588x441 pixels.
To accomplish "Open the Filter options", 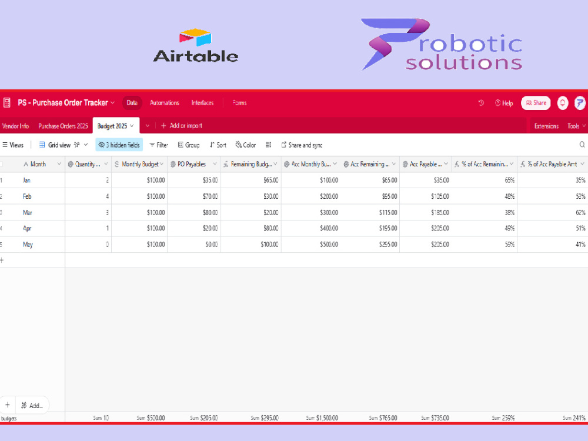I will coord(159,145).
